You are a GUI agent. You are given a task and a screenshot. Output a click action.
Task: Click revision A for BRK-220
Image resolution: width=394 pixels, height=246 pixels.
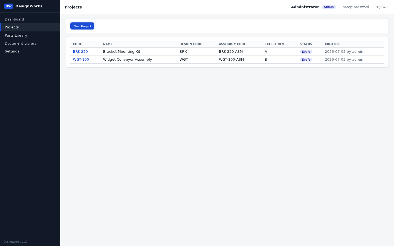click(x=266, y=51)
